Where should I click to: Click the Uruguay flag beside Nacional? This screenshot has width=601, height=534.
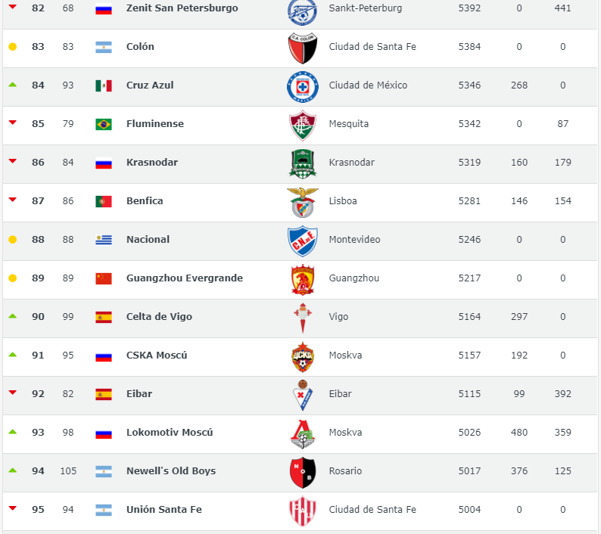(x=104, y=240)
